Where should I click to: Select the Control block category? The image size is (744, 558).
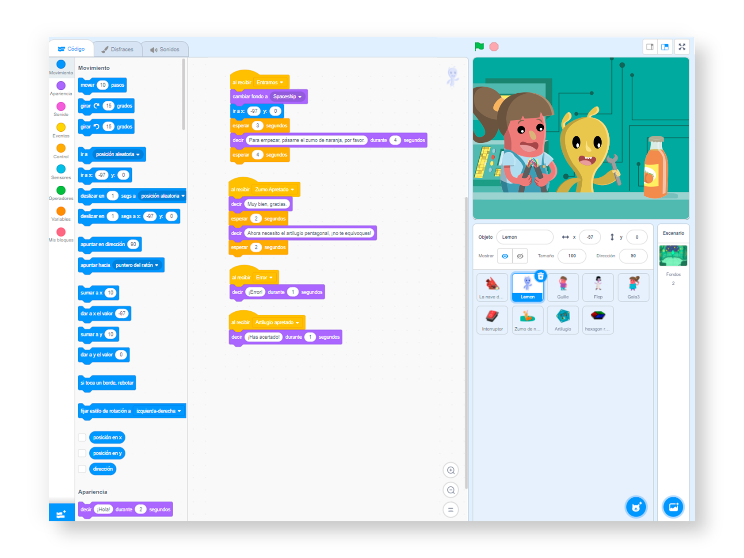61,148
